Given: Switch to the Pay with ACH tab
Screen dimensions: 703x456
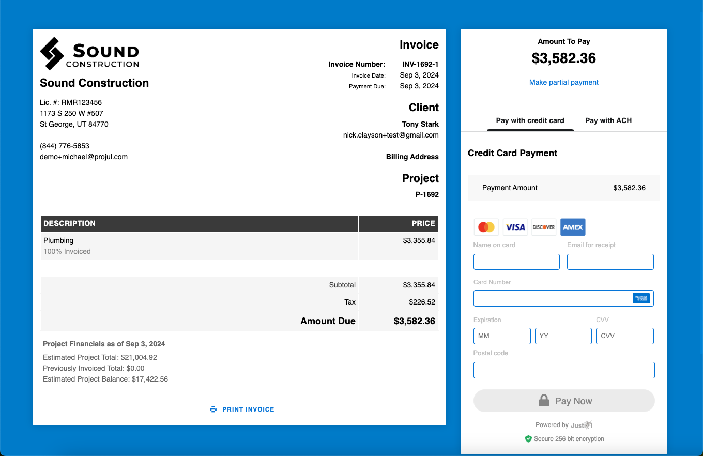Looking at the screenshot, I should point(608,120).
